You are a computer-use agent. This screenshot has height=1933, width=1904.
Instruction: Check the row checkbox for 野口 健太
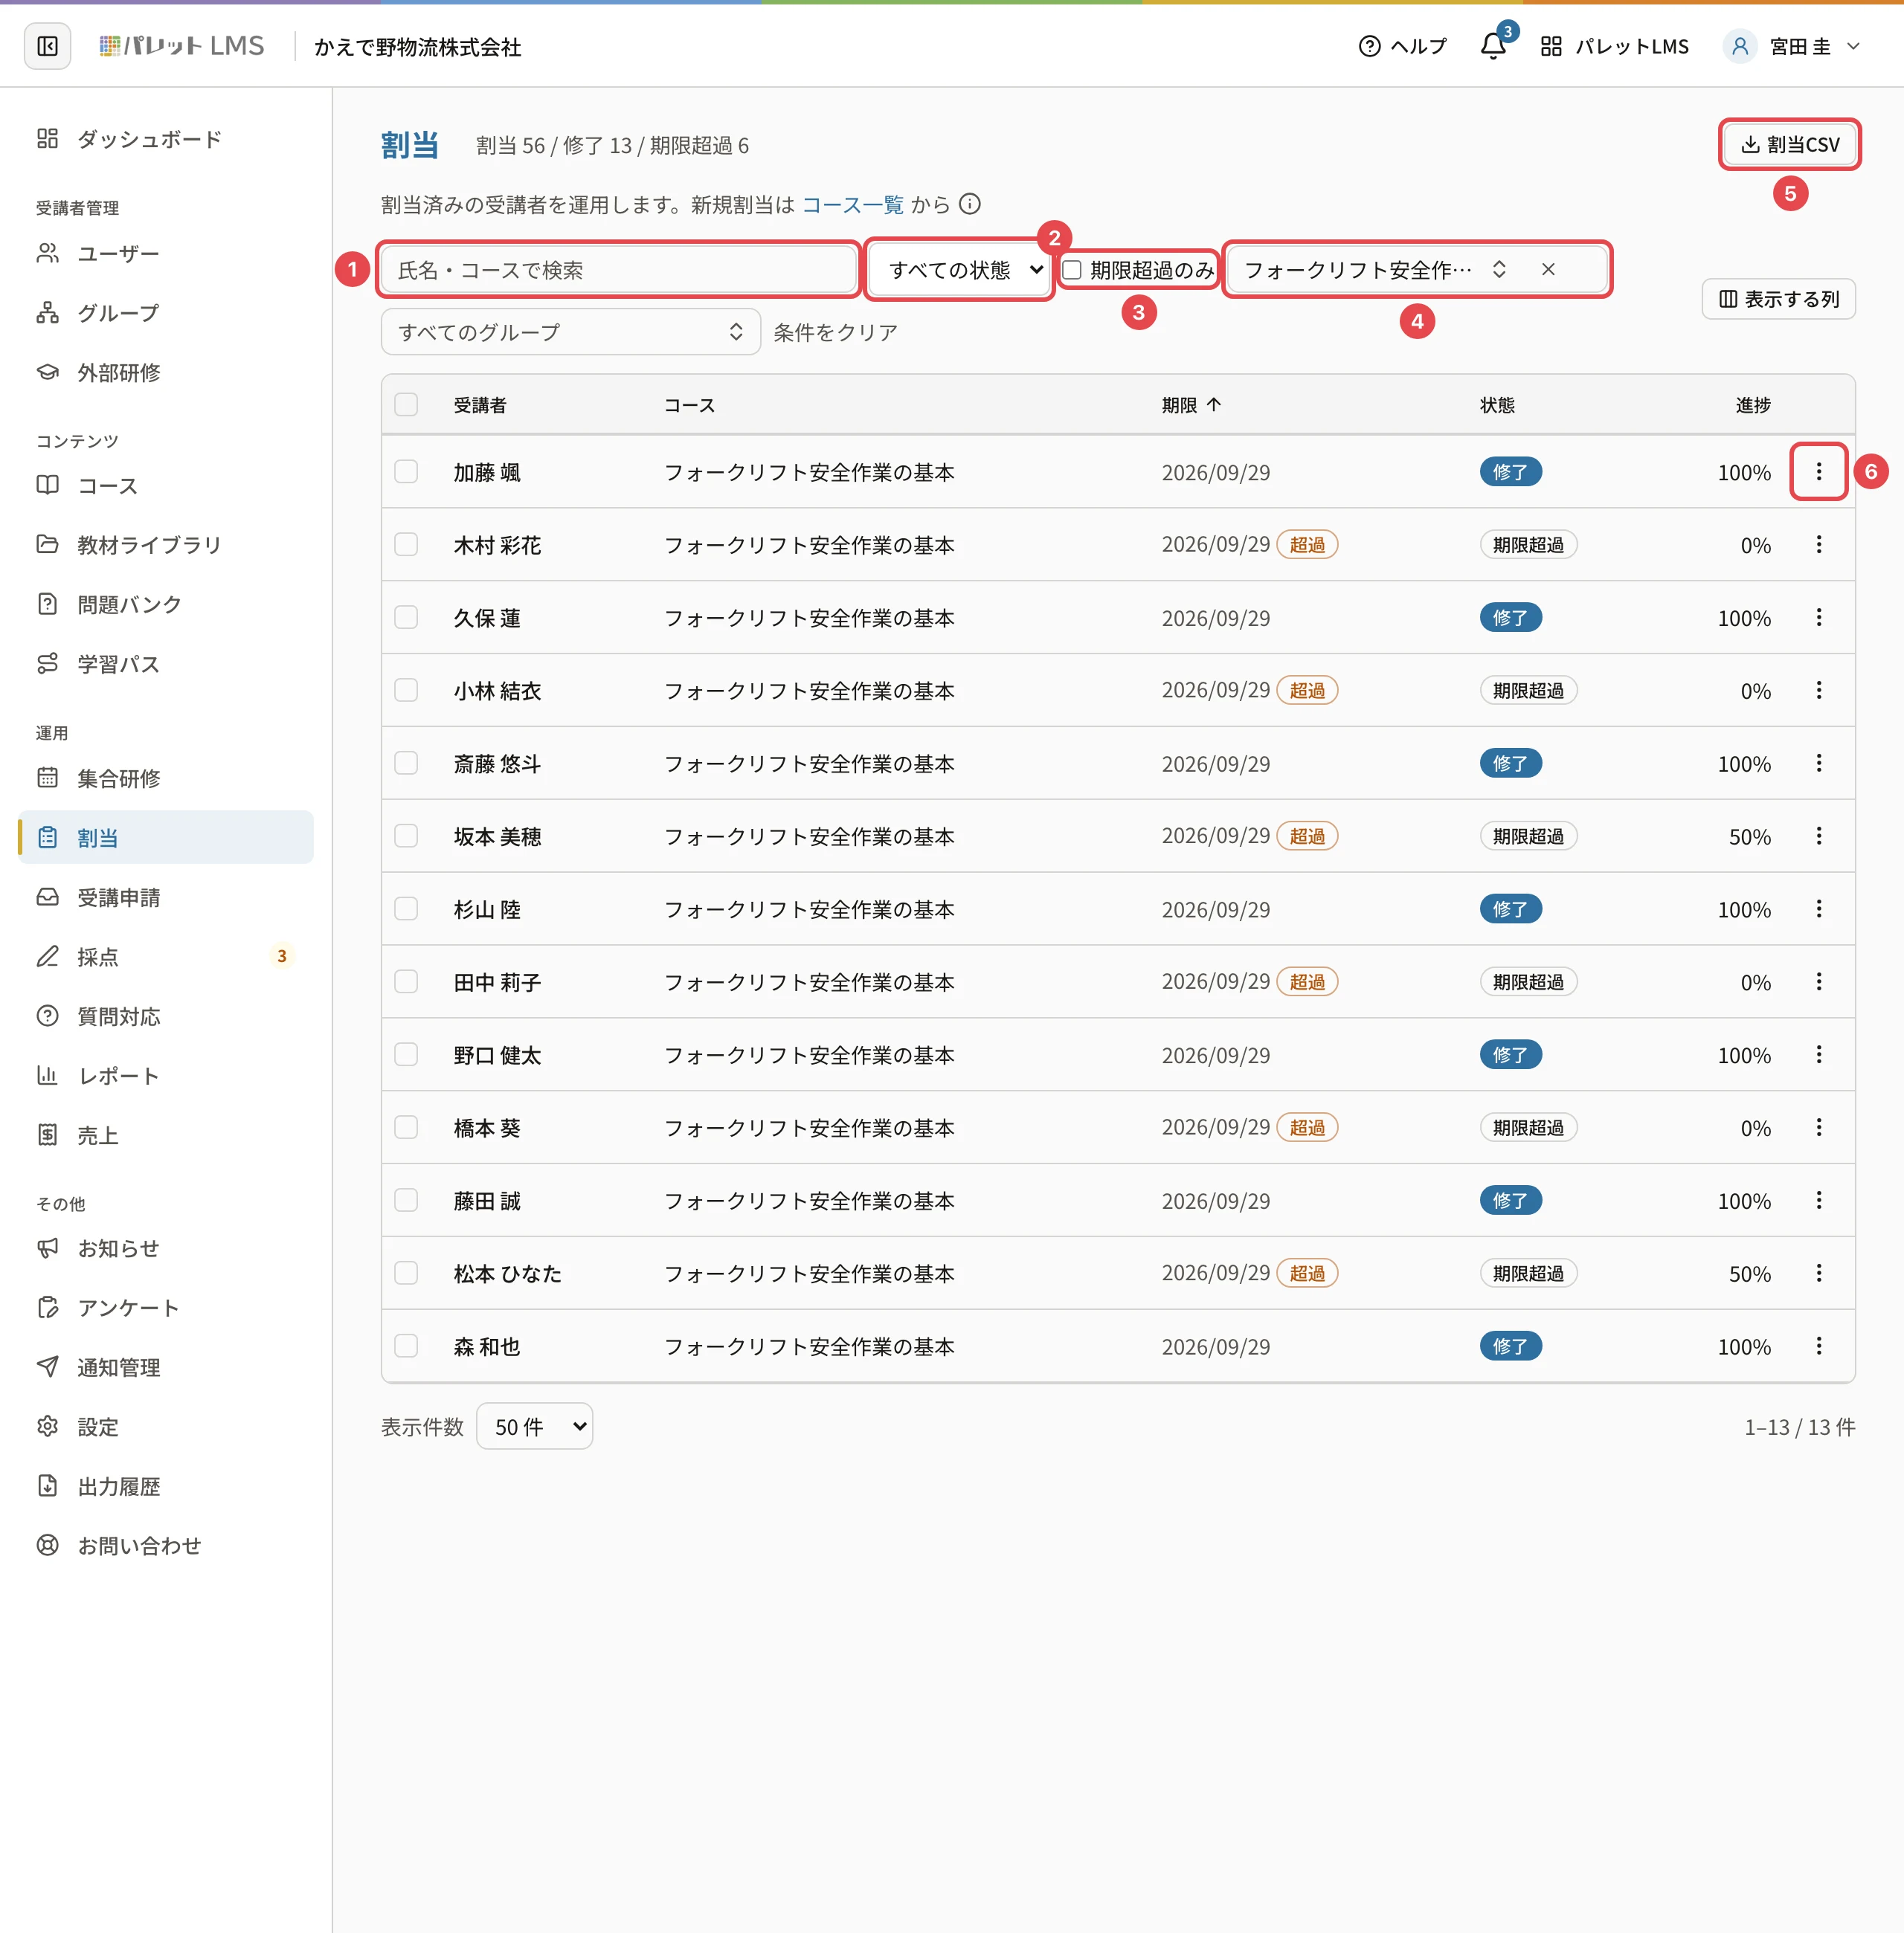pyautogui.click(x=406, y=1056)
